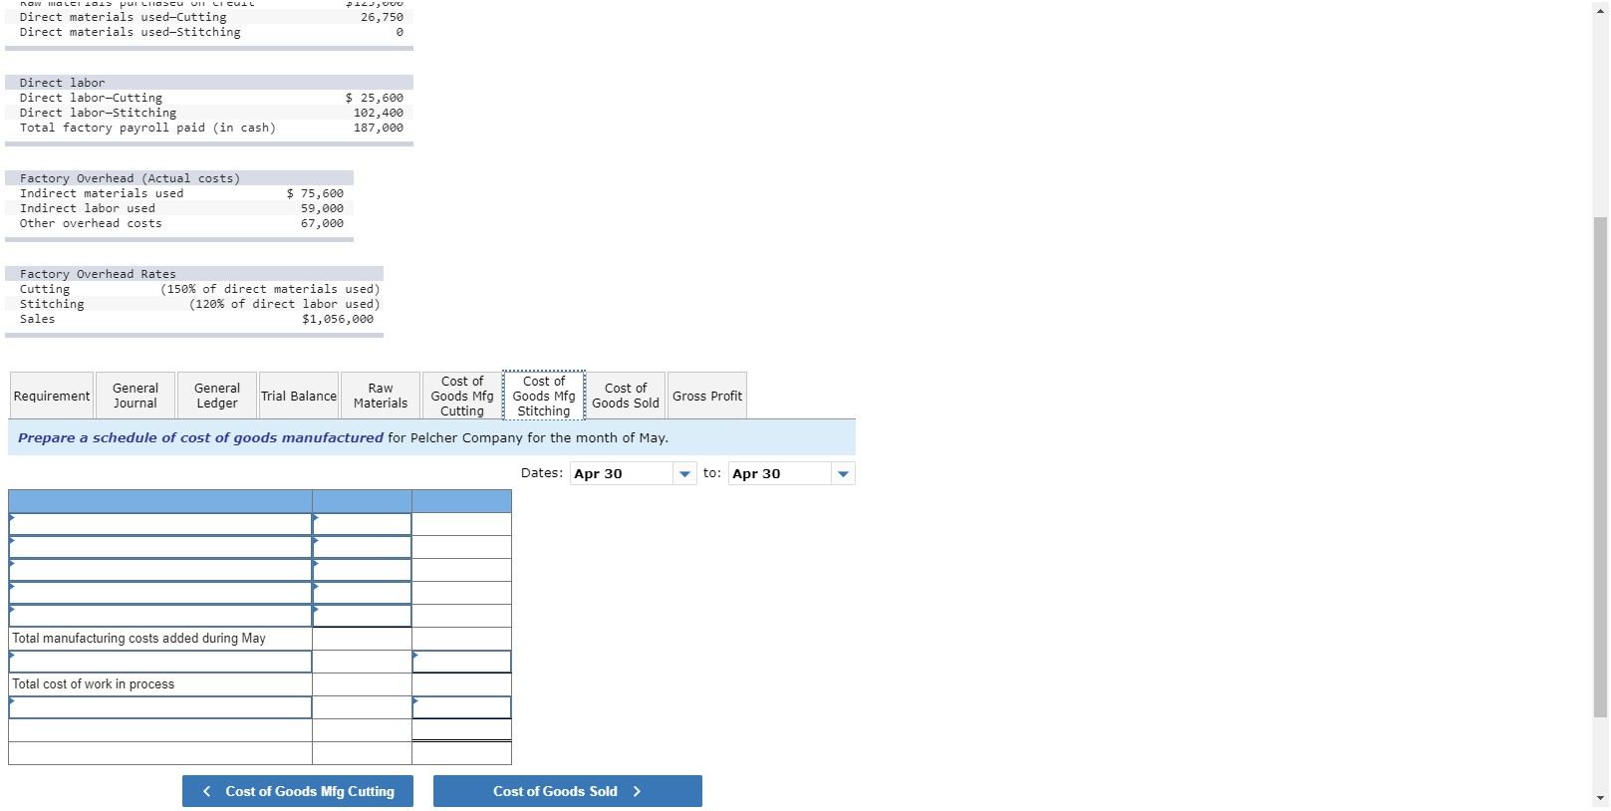
Task: Click the Total manufacturing costs added during May row
Action: (x=160, y=639)
